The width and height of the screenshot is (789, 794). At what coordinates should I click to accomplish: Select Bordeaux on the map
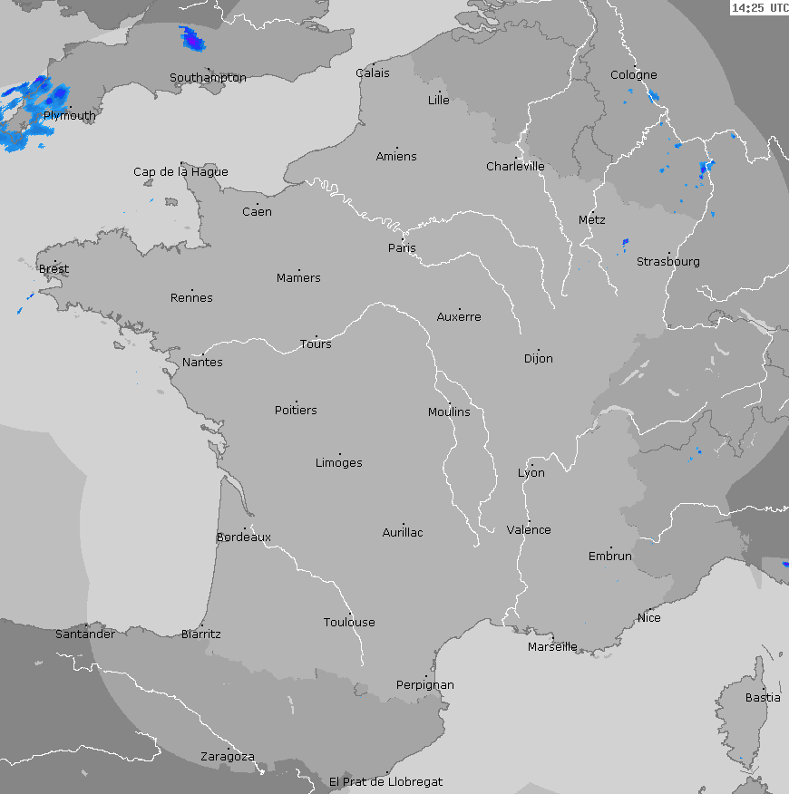(243, 537)
